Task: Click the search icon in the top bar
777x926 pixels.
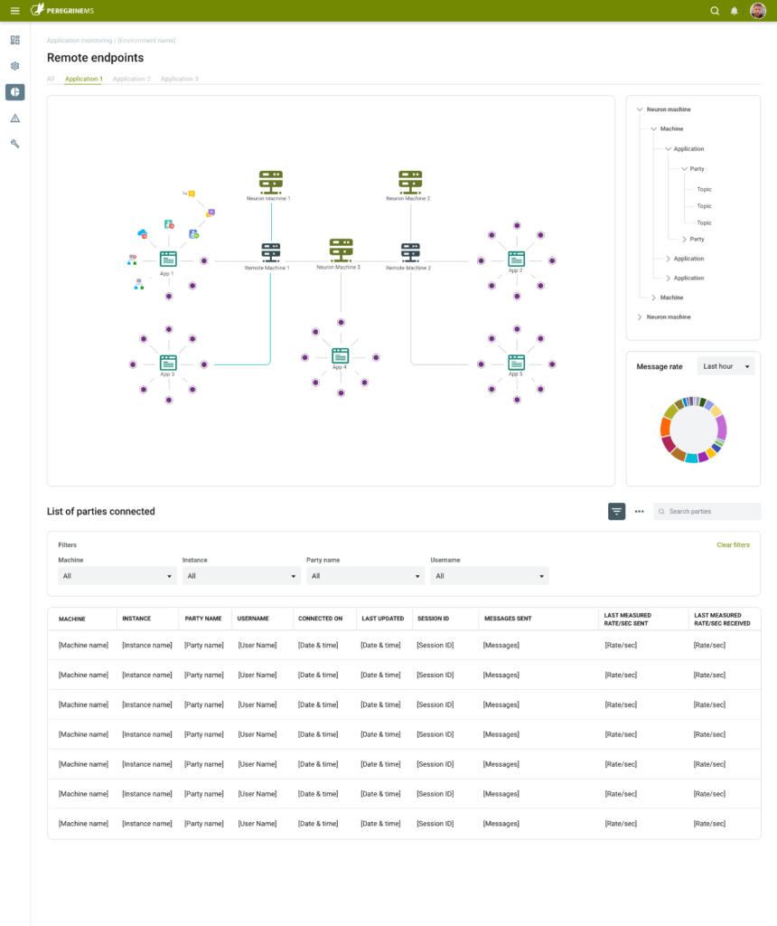Action: (714, 11)
